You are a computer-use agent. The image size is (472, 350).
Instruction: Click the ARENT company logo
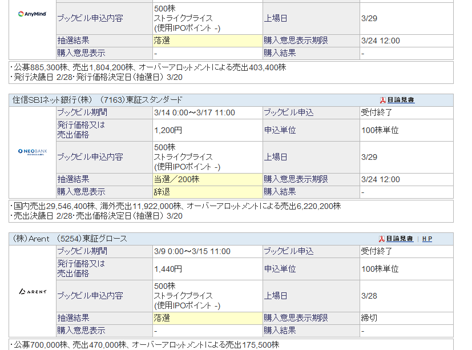point(33,291)
